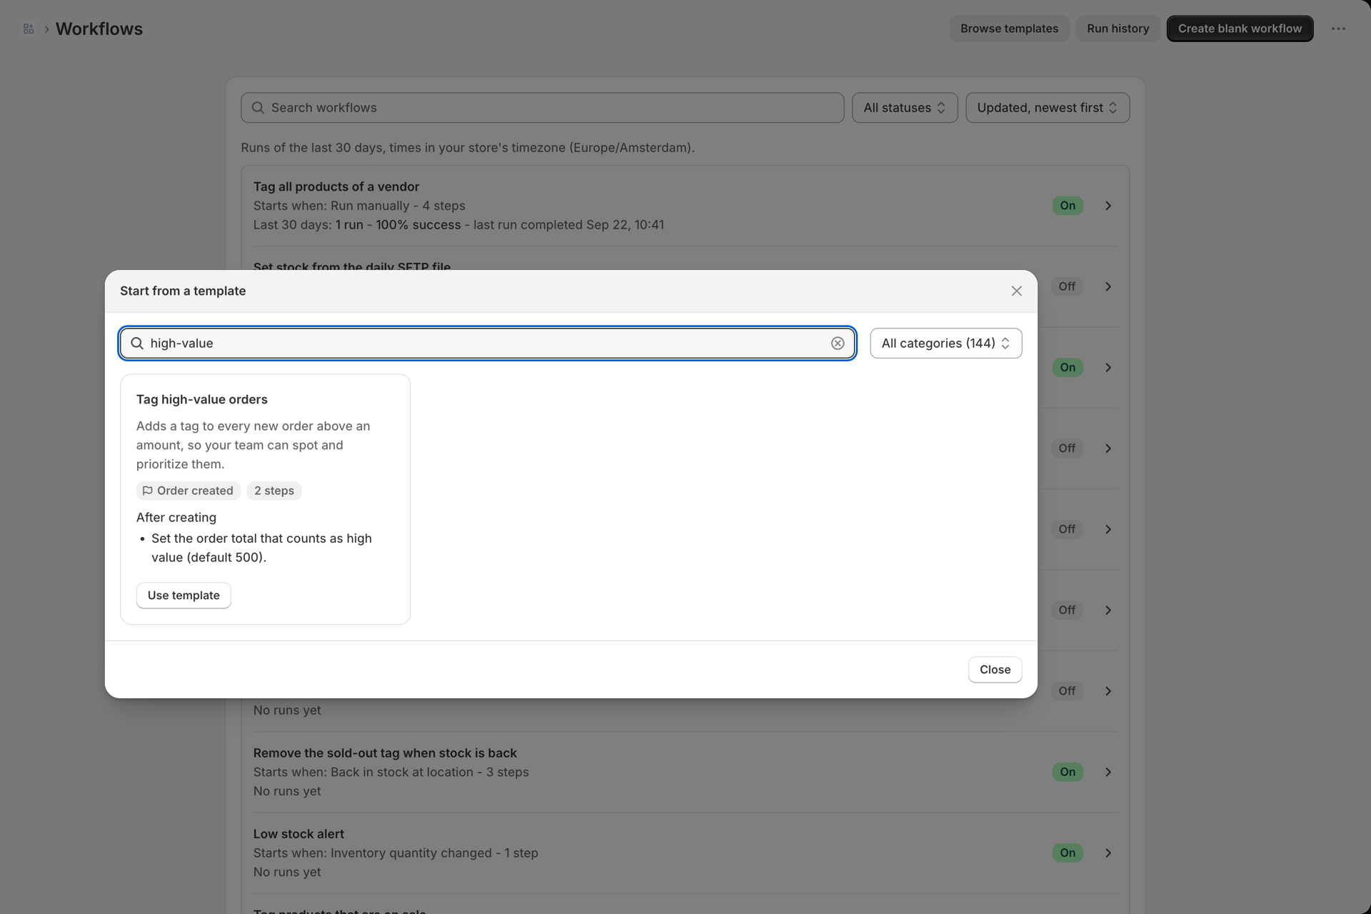
Task: Open Tag all products of a vendor workflow
Action: tap(336, 186)
